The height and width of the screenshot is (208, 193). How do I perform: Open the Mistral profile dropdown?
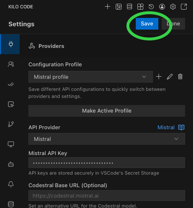click(x=91, y=77)
